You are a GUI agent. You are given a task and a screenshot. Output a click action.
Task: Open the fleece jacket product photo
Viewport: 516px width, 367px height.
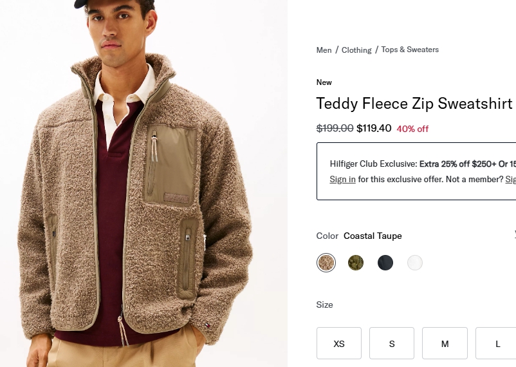coord(143,193)
